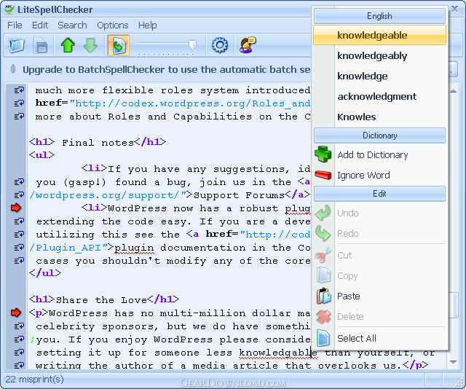Close the LiteSpellChecker window
466x389 pixels.
coord(454,9)
